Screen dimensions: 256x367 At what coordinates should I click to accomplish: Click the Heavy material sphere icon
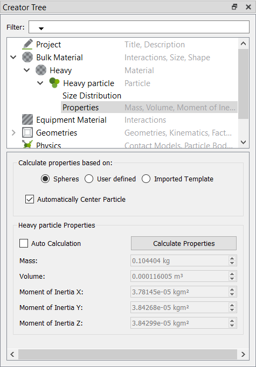41,70
